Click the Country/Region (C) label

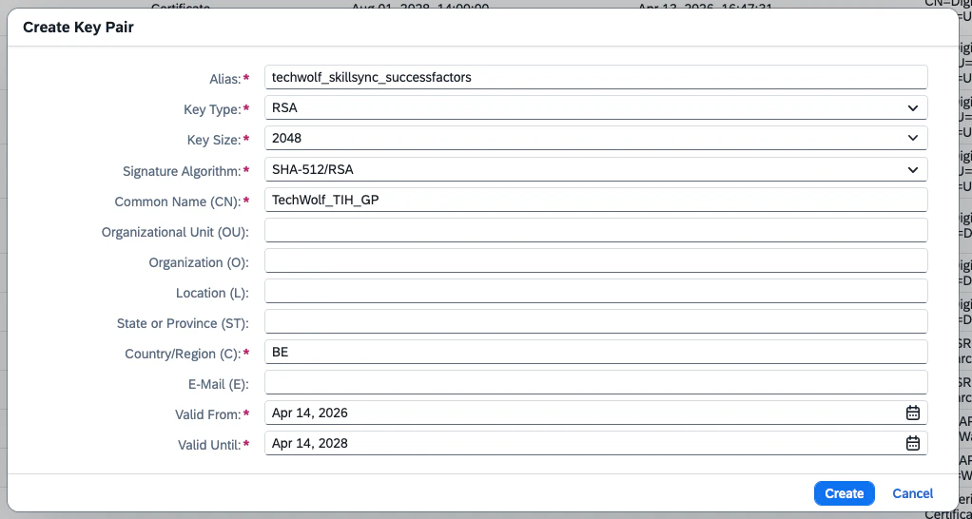[183, 354]
